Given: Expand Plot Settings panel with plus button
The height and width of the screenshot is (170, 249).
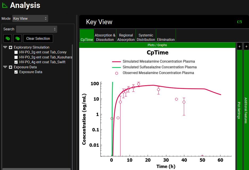Looking at the screenshot, I should [x=239, y=47].
